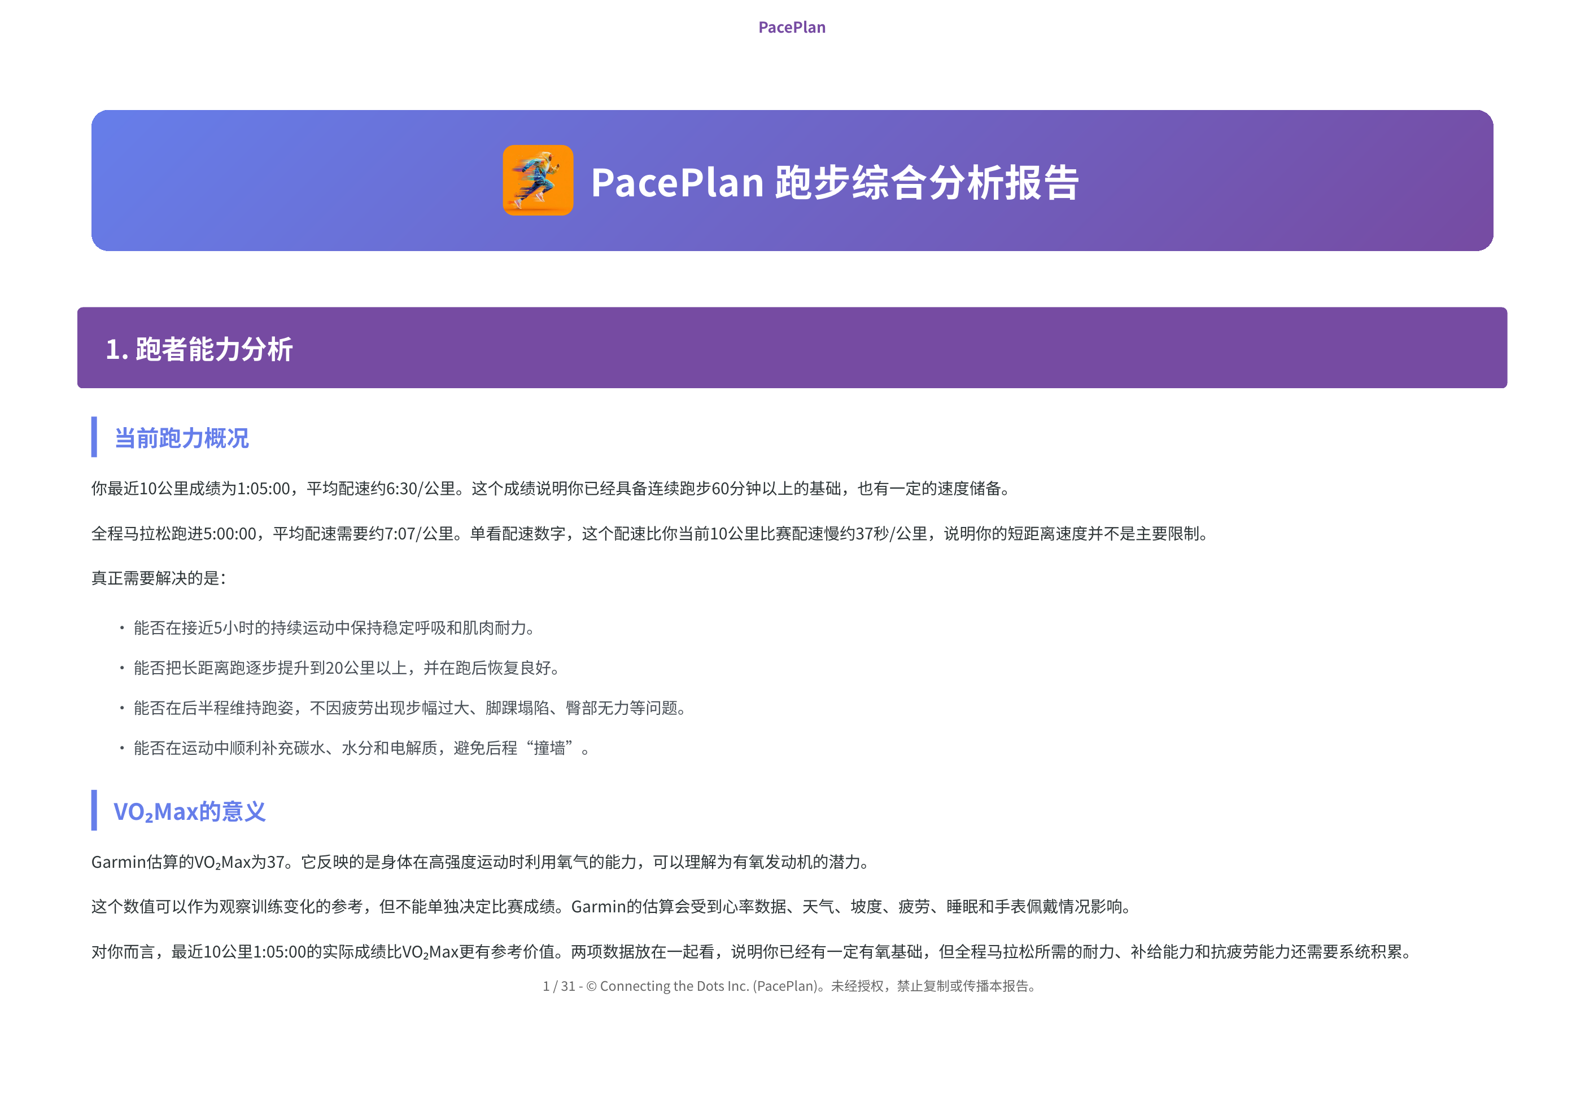Viewport: 1585px width, 1120px height.
Task: Click the orange PacePlan runner logo icon
Action: click(x=538, y=180)
